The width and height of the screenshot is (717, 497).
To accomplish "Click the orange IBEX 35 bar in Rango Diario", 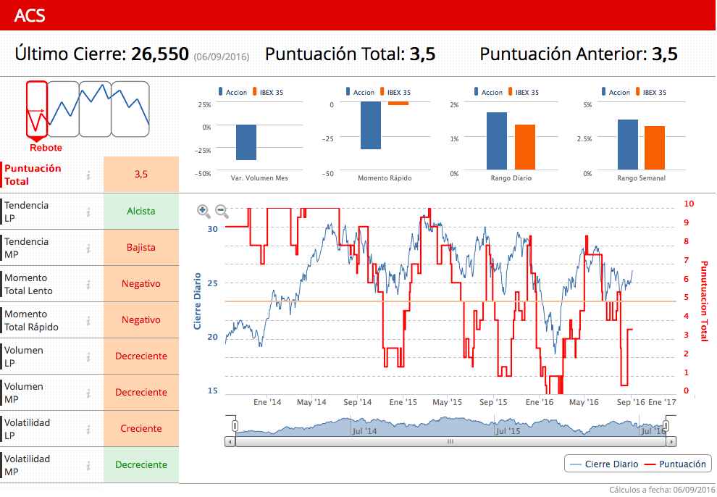I will tap(525, 147).
